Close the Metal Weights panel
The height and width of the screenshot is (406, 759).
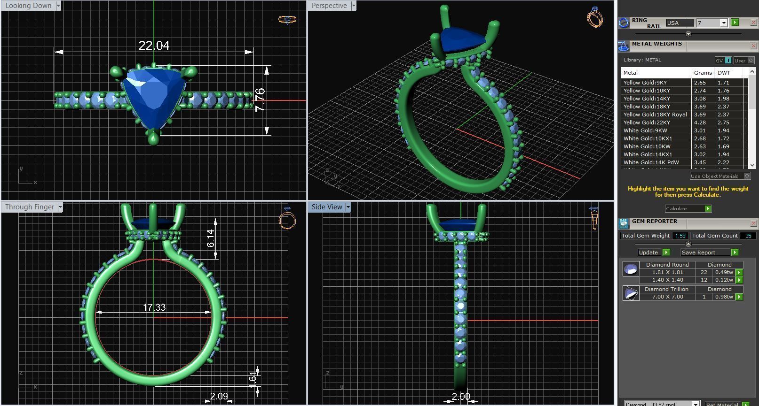753,46
